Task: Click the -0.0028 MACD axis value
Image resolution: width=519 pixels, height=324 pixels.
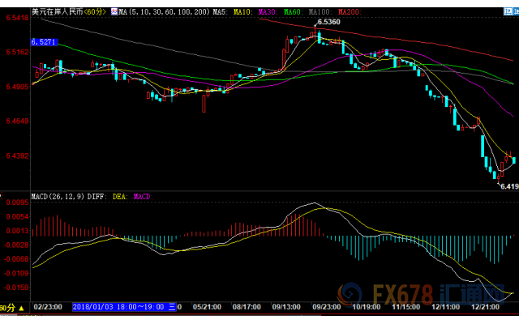Action: (16, 245)
